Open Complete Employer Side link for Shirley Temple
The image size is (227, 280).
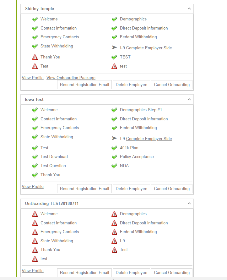(x=149, y=48)
